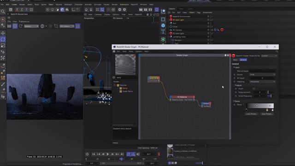Click the Save Preset button

coord(267,114)
